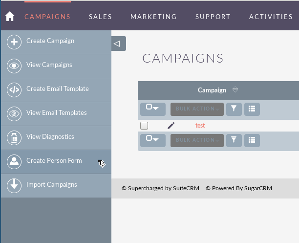Click the plus icon for Create Campaign
The width and height of the screenshot is (299, 243).
[x=14, y=42]
